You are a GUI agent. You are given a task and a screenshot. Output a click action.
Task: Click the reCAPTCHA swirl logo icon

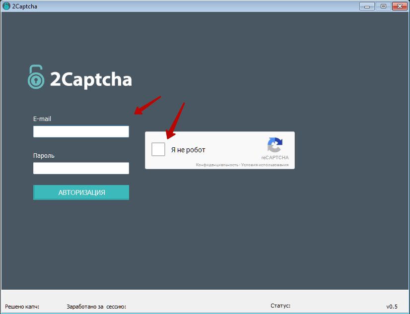pos(274,145)
